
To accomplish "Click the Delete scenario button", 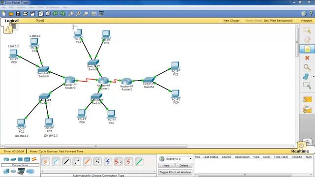I will point(184,166).
